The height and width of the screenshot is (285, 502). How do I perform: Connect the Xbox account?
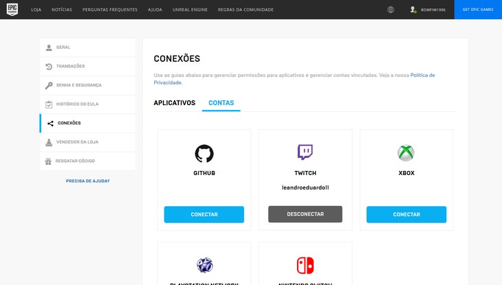tap(406, 214)
